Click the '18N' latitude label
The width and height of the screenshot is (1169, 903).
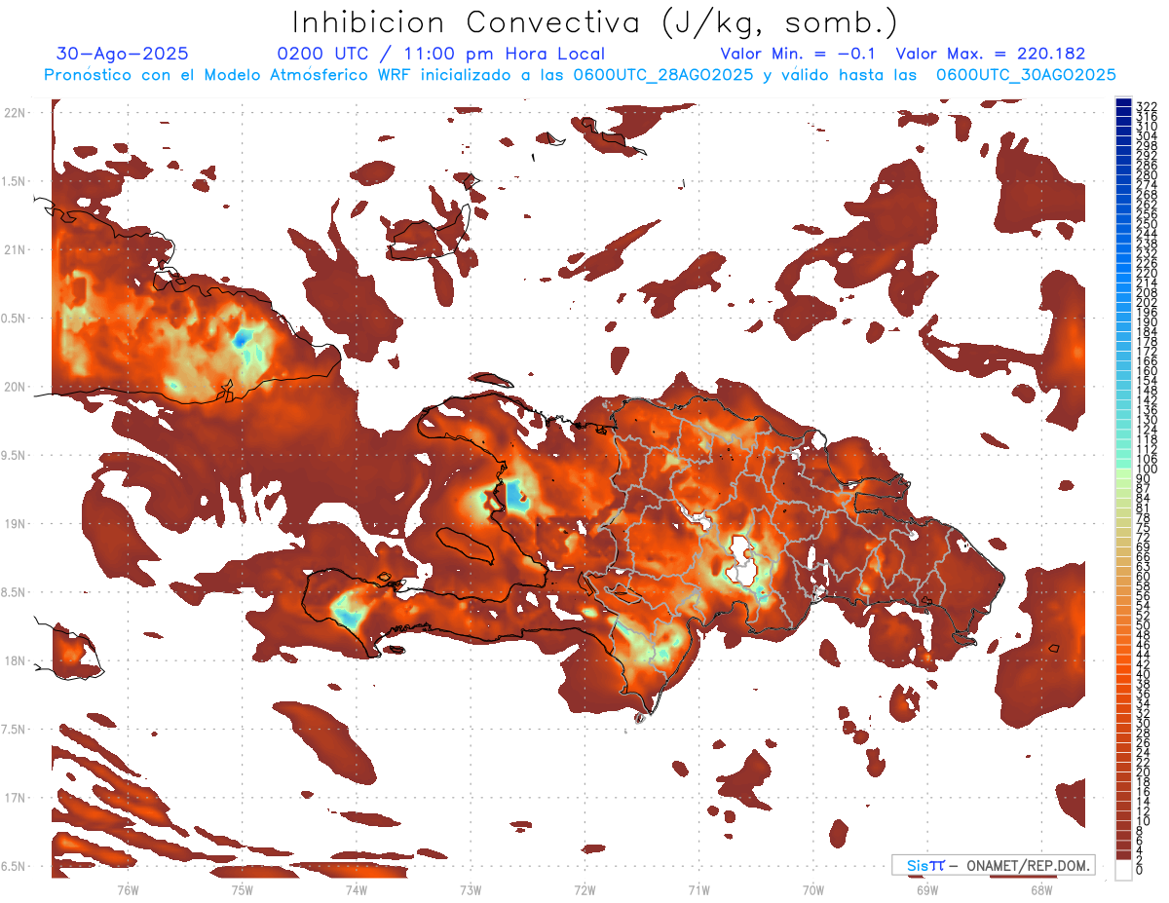click(15, 660)
